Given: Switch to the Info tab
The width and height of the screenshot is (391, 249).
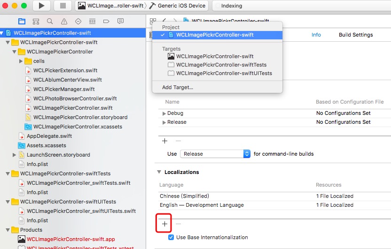Looking at the screenshot, I should 316,35.
